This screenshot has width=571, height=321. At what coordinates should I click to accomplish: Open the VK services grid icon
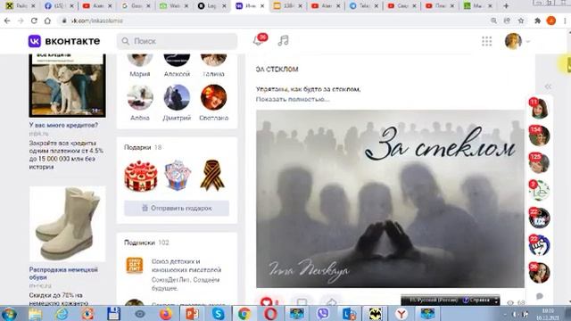(x=486, y=41)
